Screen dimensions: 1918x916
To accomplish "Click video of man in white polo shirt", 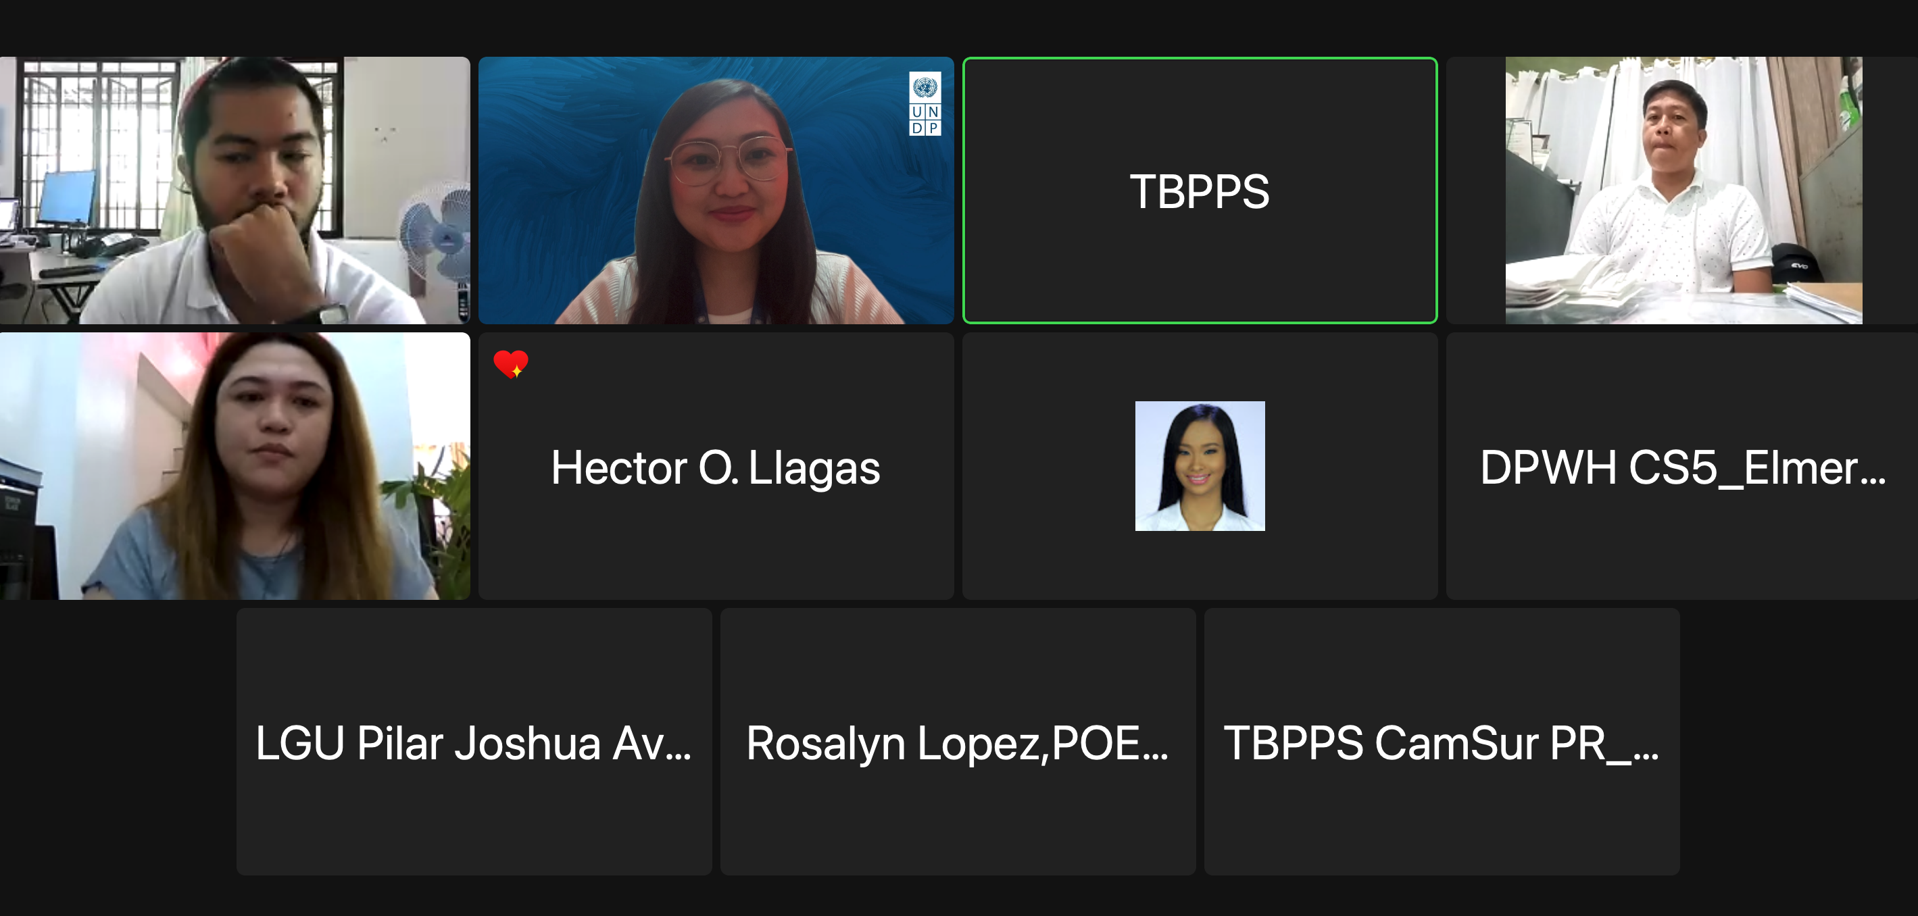I will 1683,190.
